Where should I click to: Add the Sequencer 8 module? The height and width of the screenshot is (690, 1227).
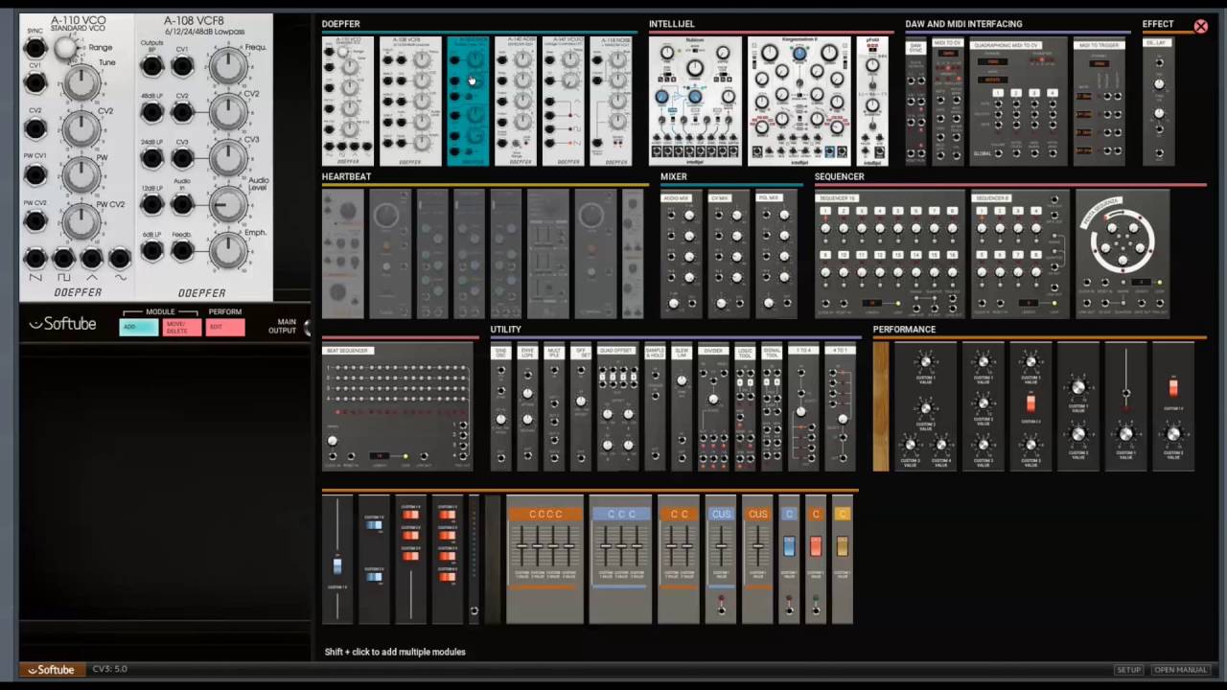tap(1018, 254)
